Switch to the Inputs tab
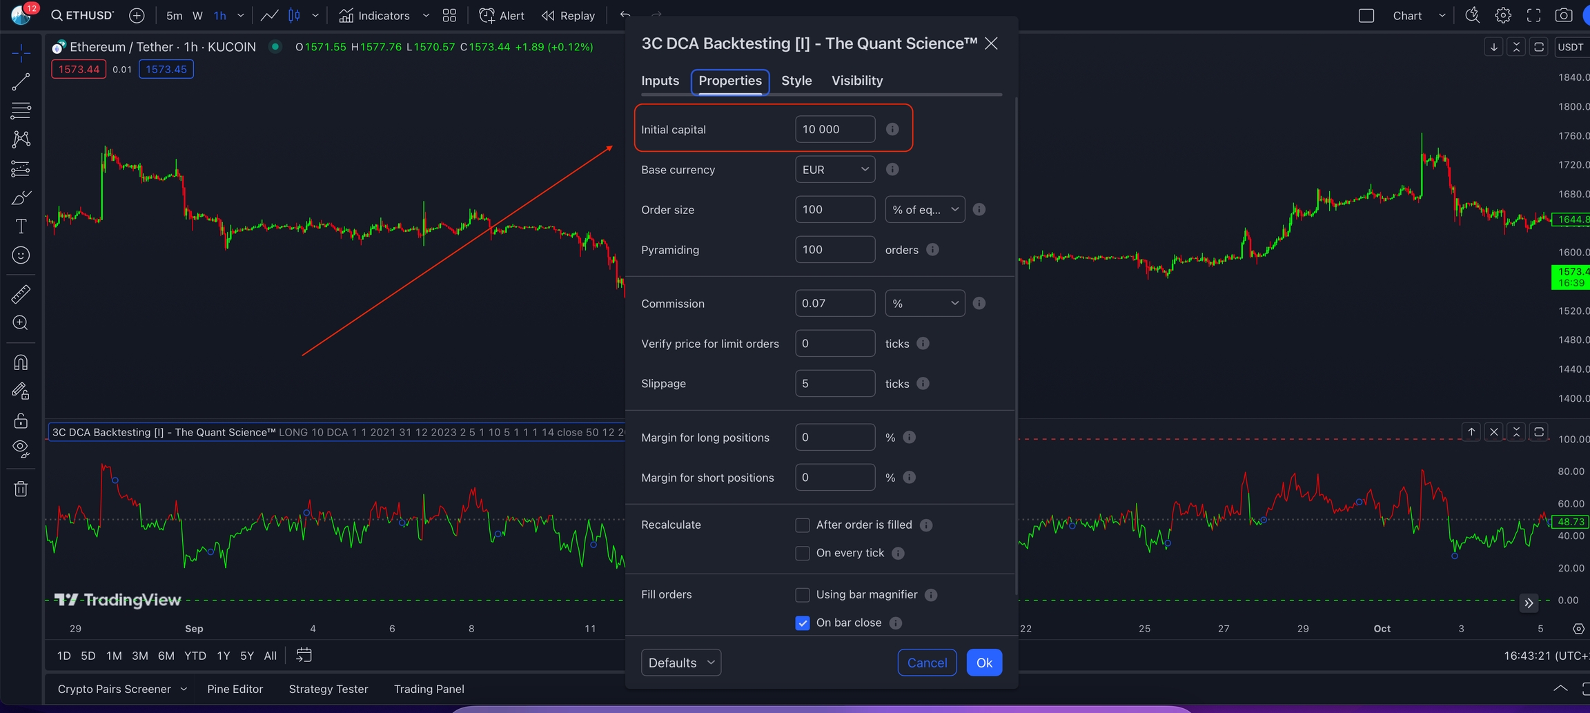 point(660,81)
